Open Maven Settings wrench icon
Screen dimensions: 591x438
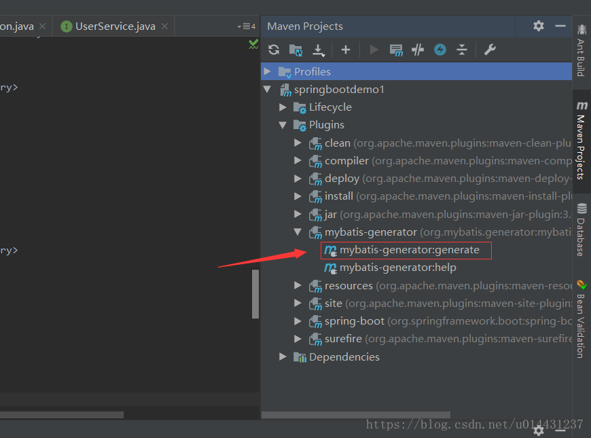click(x=490, y=50)
